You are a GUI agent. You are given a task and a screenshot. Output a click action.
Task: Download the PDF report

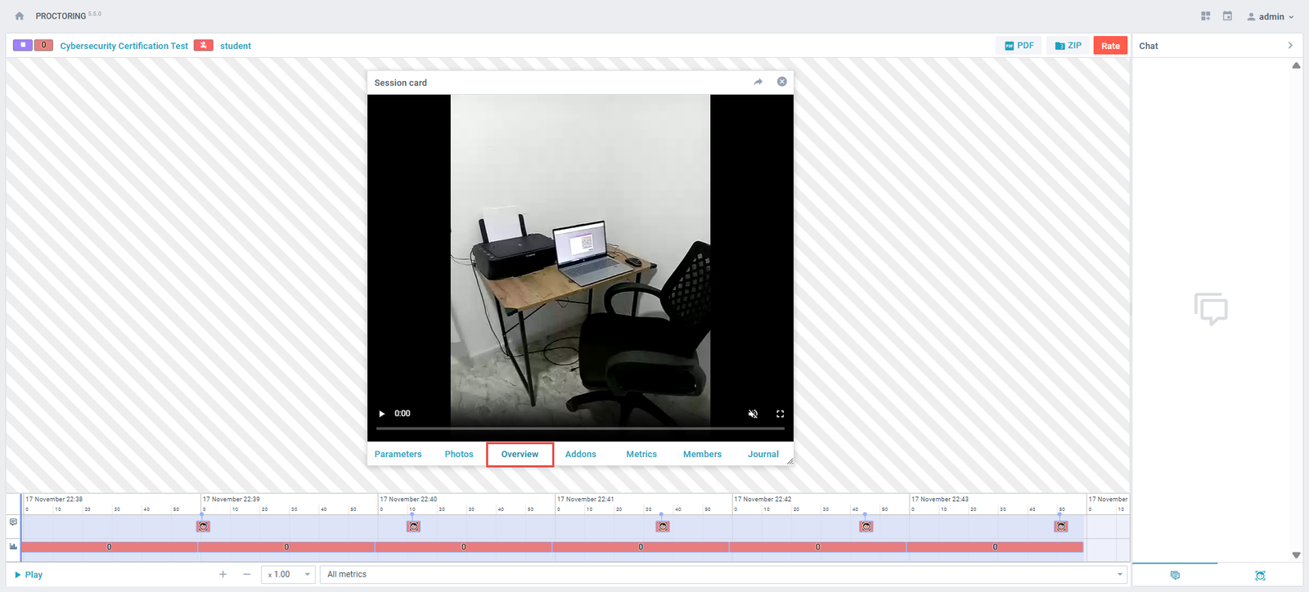pos(1019,46)
